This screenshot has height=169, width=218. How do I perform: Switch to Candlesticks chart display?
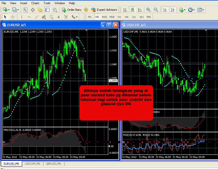[x=132, y=10]
